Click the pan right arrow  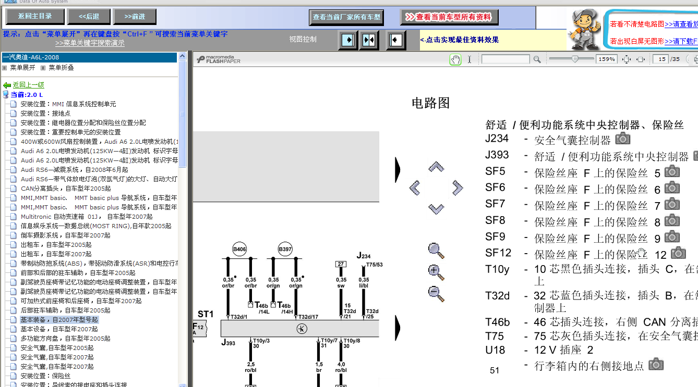pyautogui.click(x=457, y=188)
